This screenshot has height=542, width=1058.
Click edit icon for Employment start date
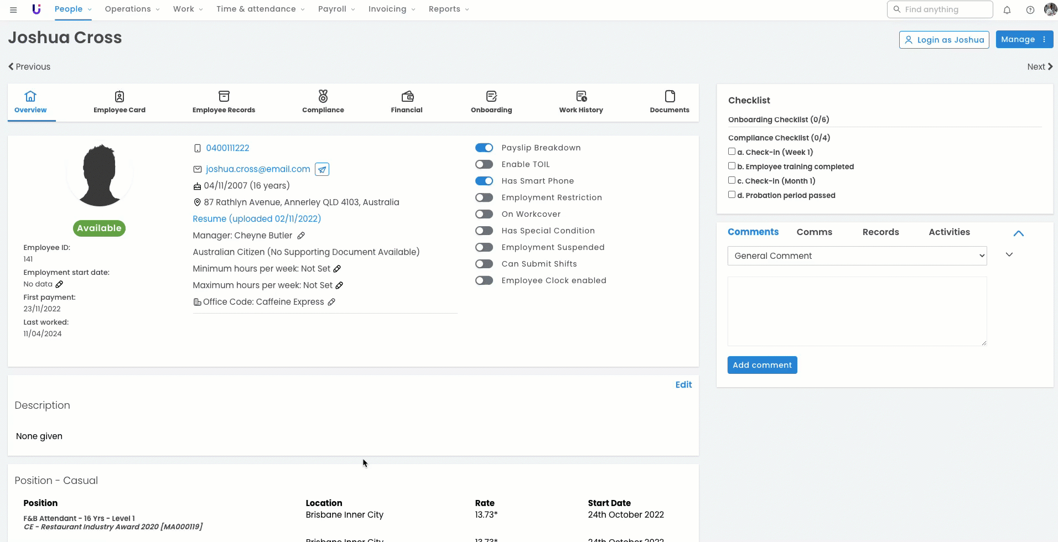(x=59, y=284)
